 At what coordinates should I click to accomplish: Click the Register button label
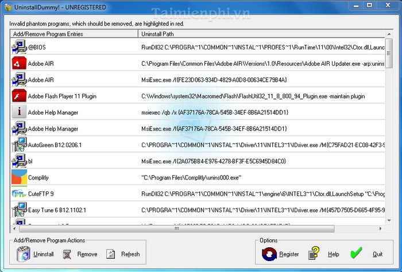tap(289, 254)
